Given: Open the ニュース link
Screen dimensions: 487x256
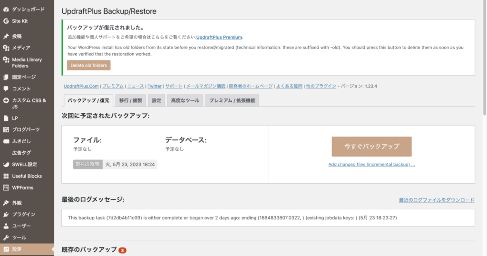Looking at the screenshot, I should [136, 86].
